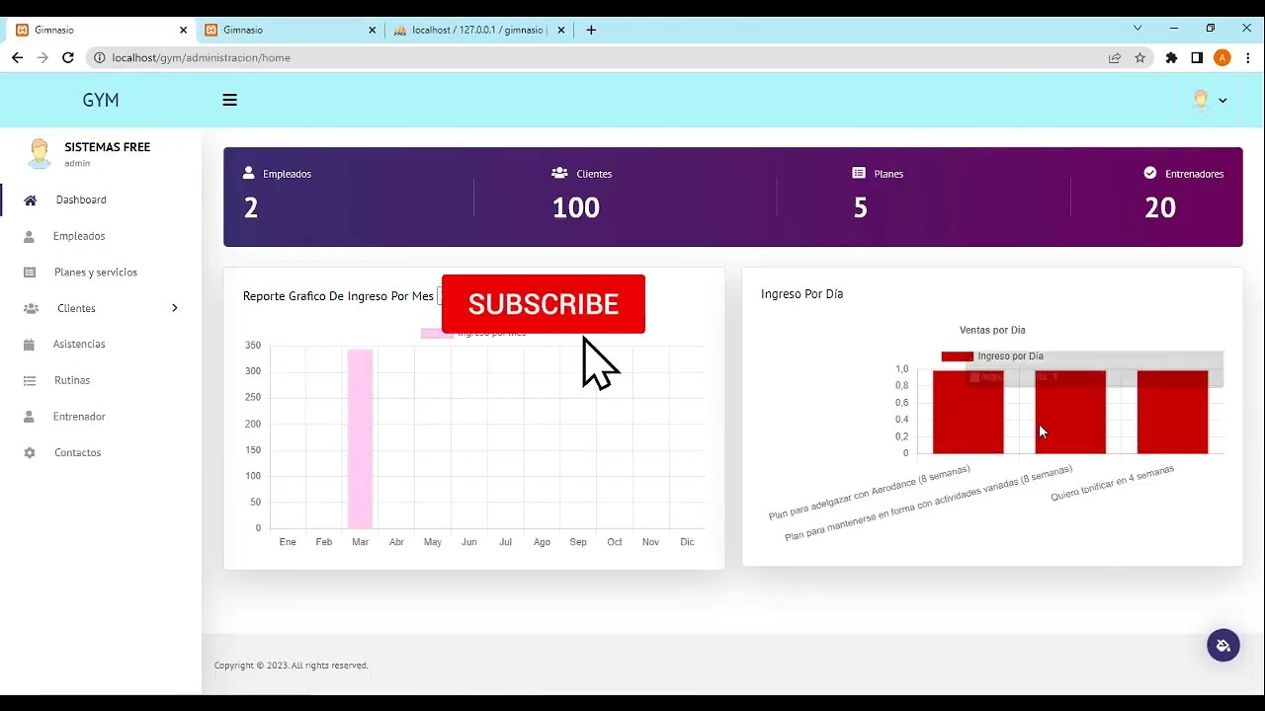1265x711 pixels.
Task: Click the March bar in monthly chart
Action: click(x=360, y=438)
